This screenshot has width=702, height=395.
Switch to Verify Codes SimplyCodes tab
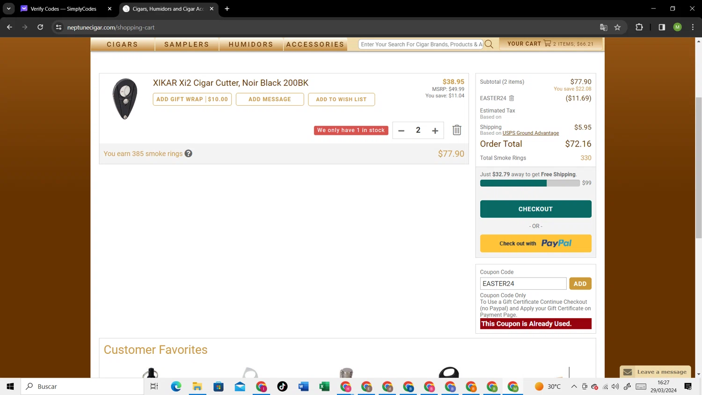point(63,8)
